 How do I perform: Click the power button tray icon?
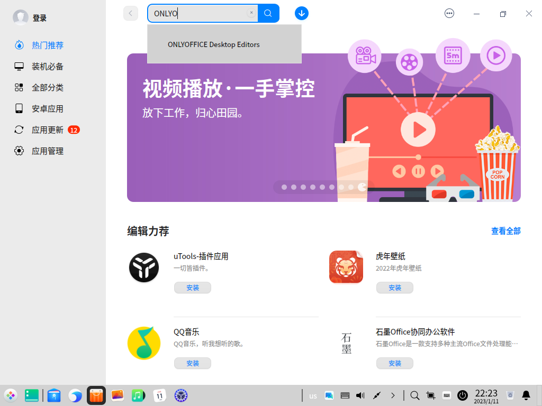click(x=463, y=395)
